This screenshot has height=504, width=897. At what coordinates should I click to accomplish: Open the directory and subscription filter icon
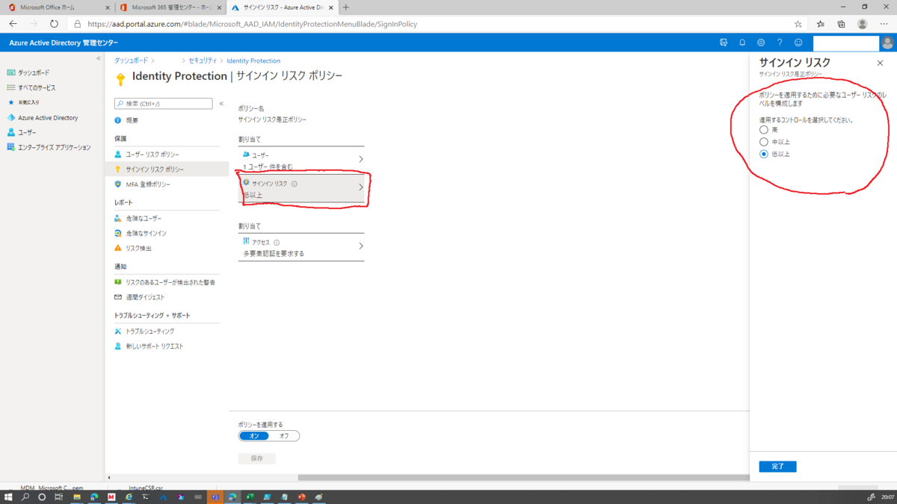pyautogui.click(x=723, y=43)
